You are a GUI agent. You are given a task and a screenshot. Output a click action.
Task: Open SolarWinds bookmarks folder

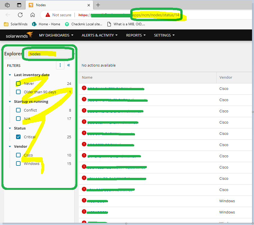point(16,24)
